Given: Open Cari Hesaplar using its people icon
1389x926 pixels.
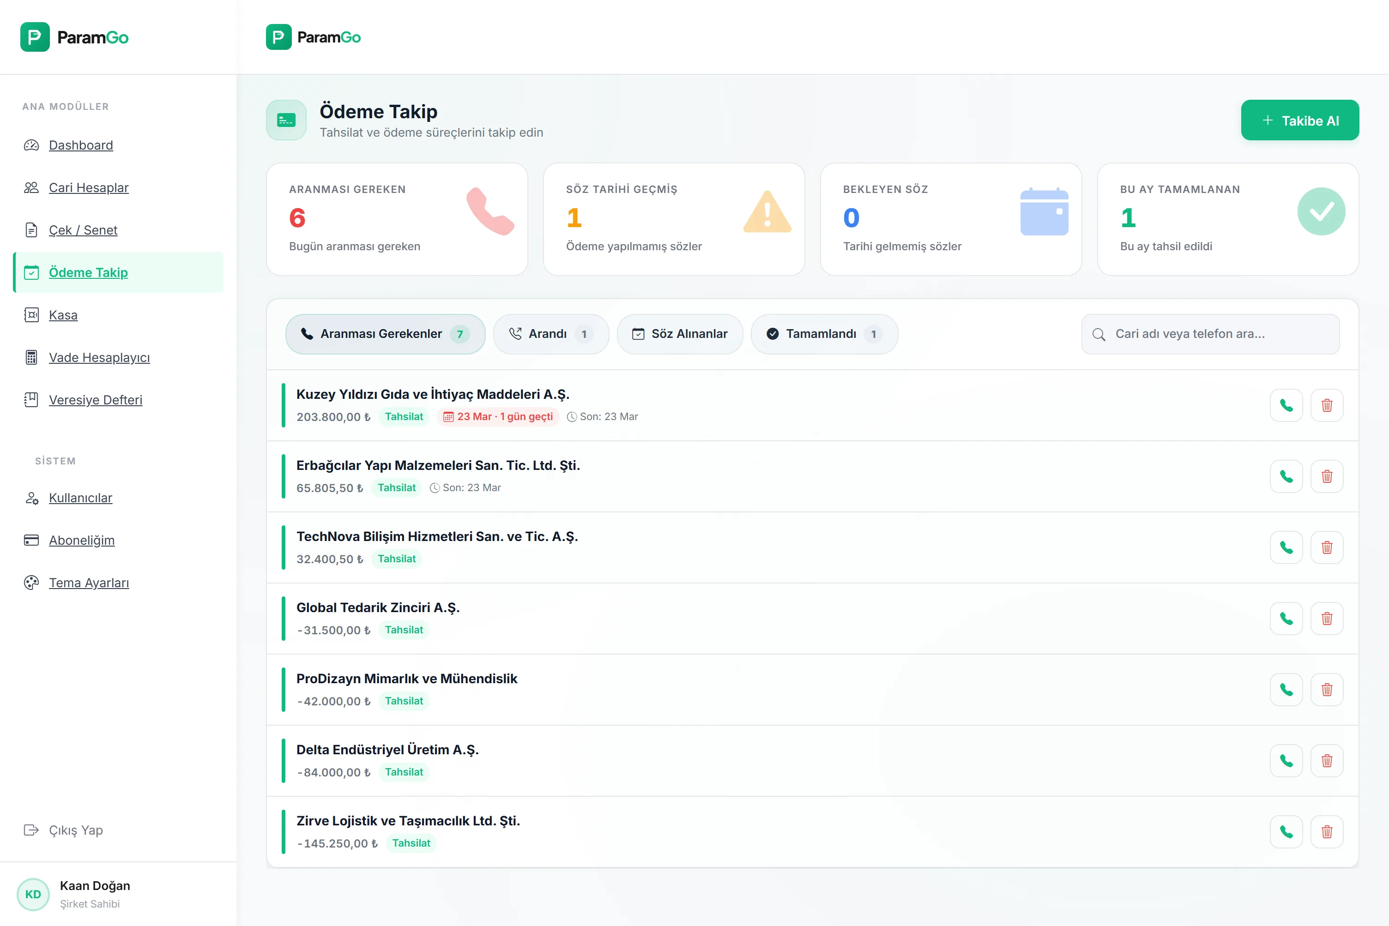Looking at the screenshot, I should click(x=32, y=187).
